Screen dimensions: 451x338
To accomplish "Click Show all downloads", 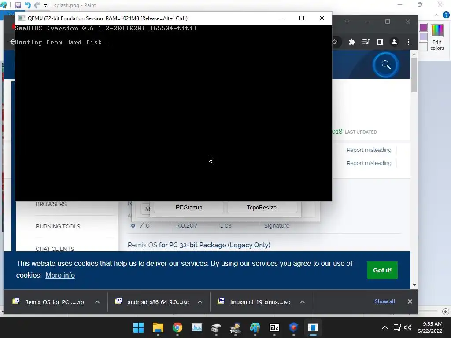I will [384, 301].
